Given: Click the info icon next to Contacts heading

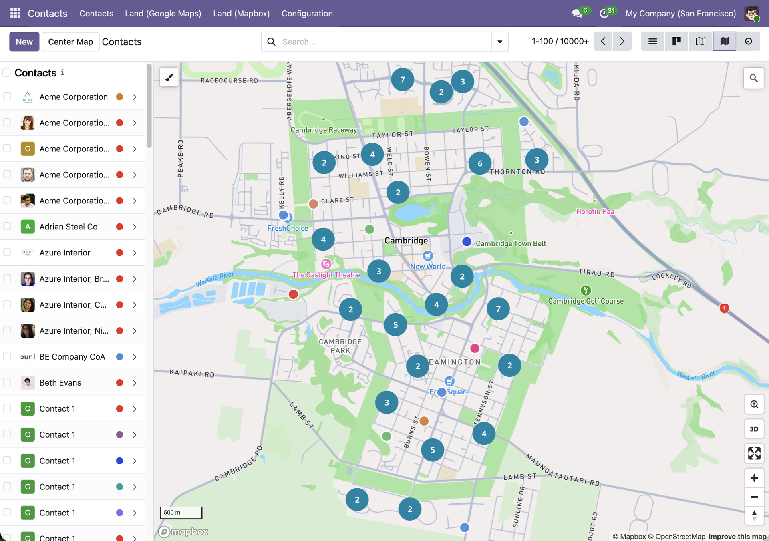Looking at the screenshot, I should tap(62, 72).
